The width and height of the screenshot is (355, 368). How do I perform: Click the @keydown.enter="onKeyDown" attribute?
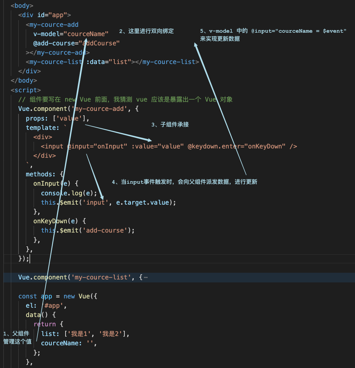point(236,147)
